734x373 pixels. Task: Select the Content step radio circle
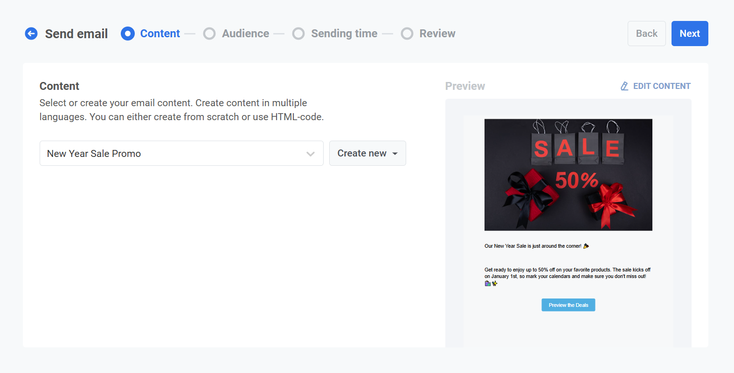[128, 34]
